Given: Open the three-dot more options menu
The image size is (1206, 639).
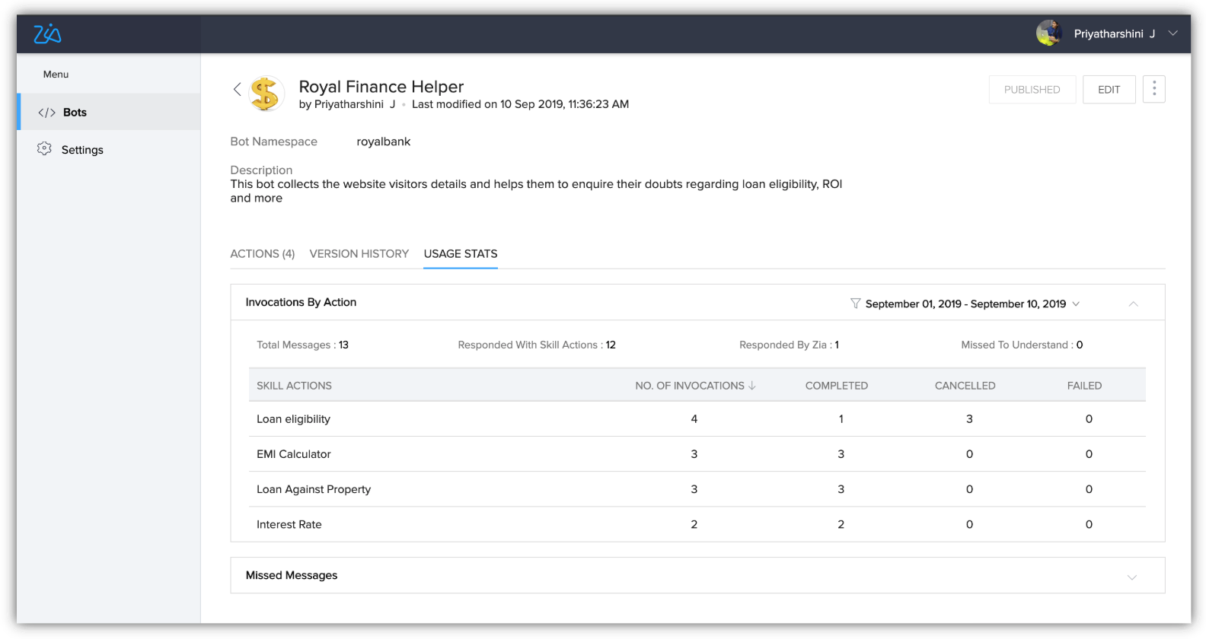Looking at the screenshot, I should (1153, 89).
